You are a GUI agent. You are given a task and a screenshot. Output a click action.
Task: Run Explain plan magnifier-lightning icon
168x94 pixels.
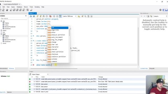[44, 16]
